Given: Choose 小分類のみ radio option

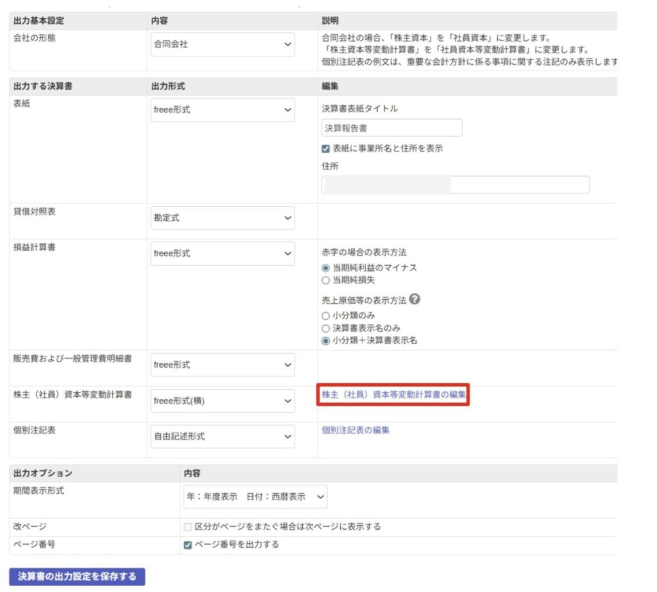Looking at the screenshot, I should click(x=326, y=316).
